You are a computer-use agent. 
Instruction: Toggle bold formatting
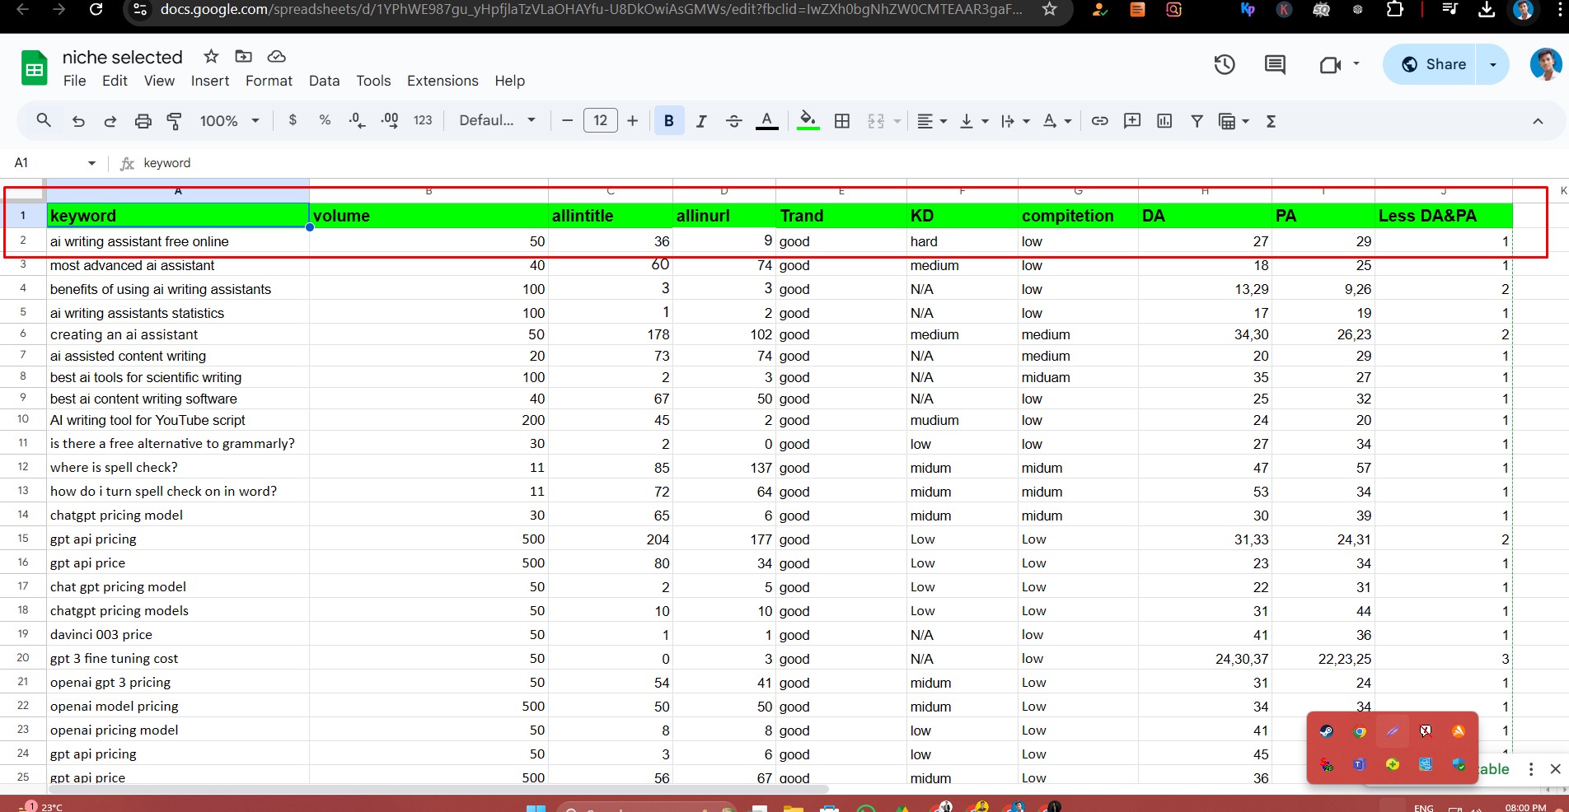pos(668,121)
